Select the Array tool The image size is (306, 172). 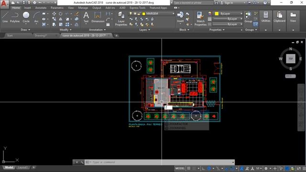[67, 24]
